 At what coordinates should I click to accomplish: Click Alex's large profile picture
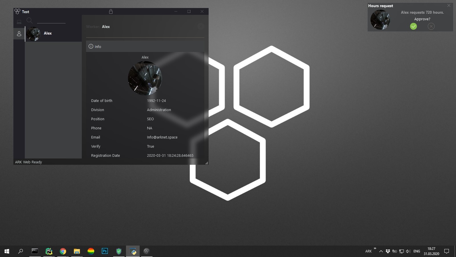[x=145, y=78]
